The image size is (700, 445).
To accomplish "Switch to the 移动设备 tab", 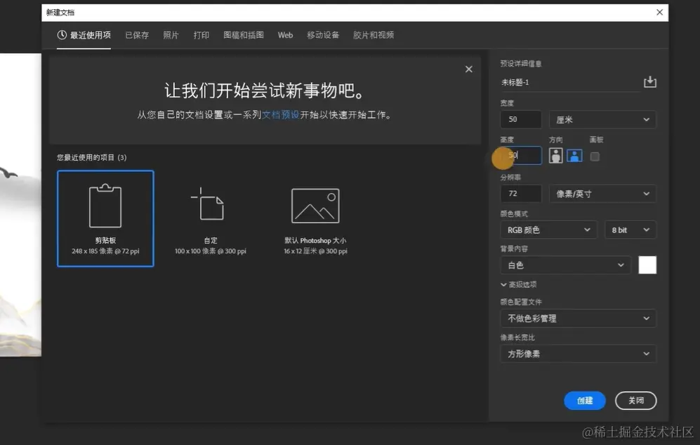I will 323,34.
